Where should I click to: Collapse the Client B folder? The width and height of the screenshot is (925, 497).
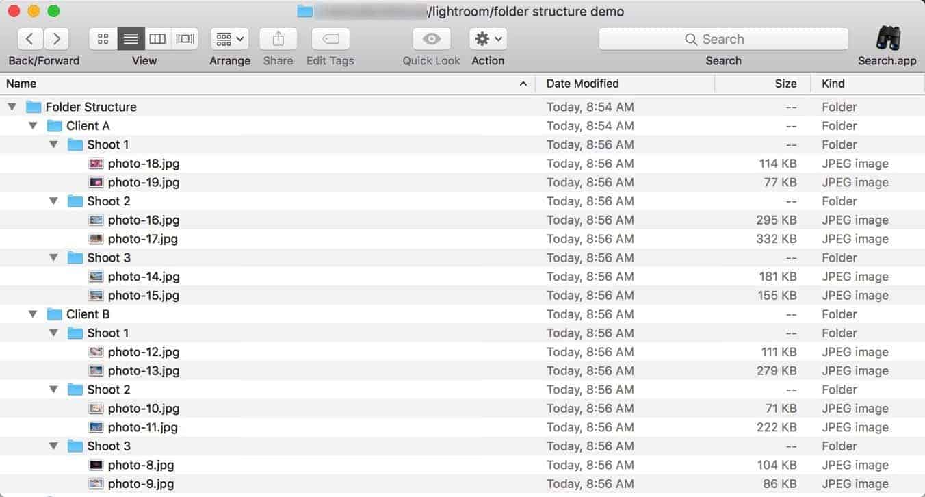[33, 314]
